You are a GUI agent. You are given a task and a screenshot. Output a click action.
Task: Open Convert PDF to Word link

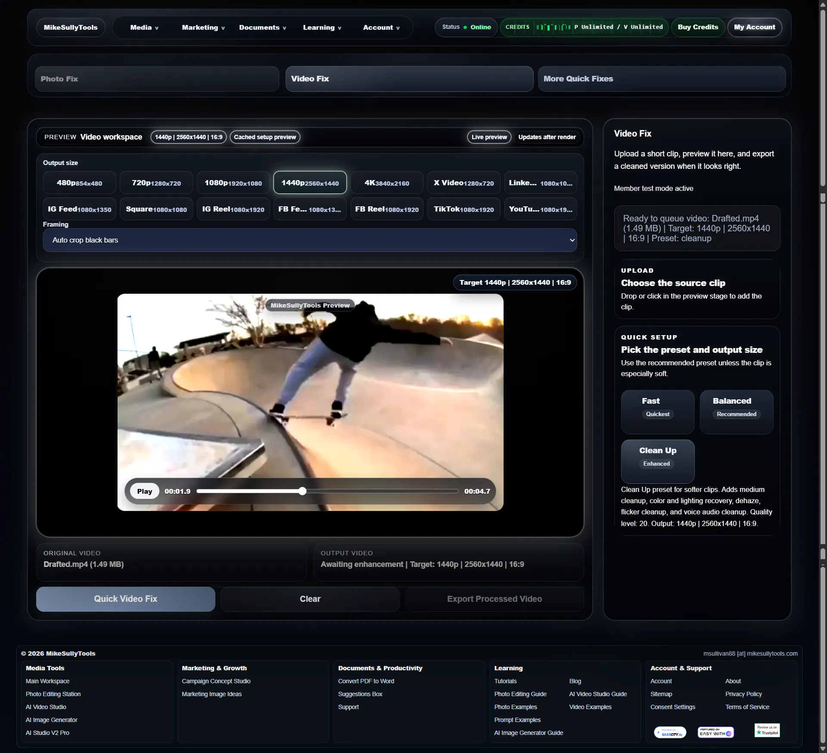tap(366, 681)
